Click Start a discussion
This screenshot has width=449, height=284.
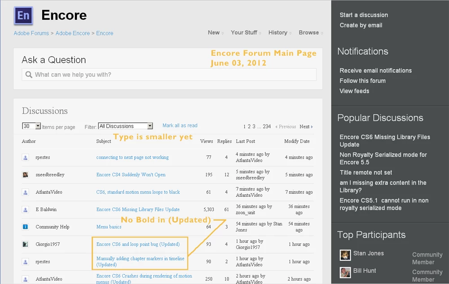click(x=364, y=15)
